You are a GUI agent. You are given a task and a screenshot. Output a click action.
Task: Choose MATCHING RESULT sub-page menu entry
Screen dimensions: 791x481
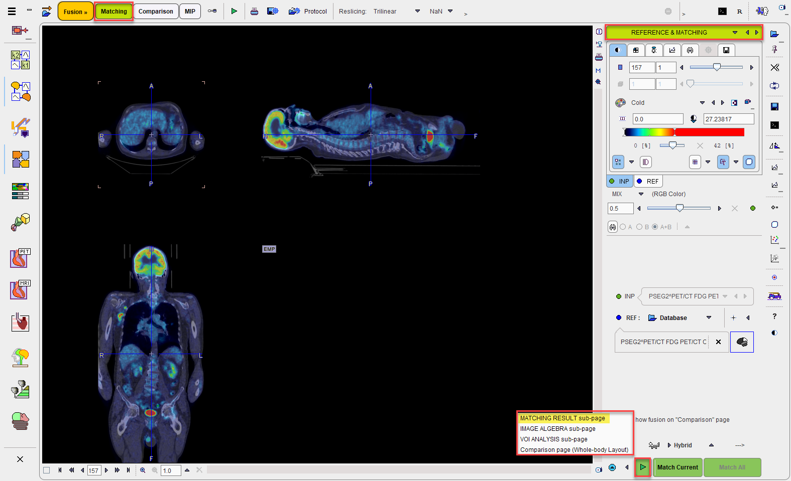pyautogui.click(x=562, y=418)
